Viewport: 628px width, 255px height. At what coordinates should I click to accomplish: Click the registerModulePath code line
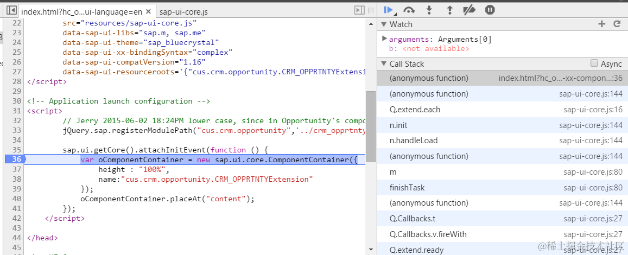(x=214, y=130)
